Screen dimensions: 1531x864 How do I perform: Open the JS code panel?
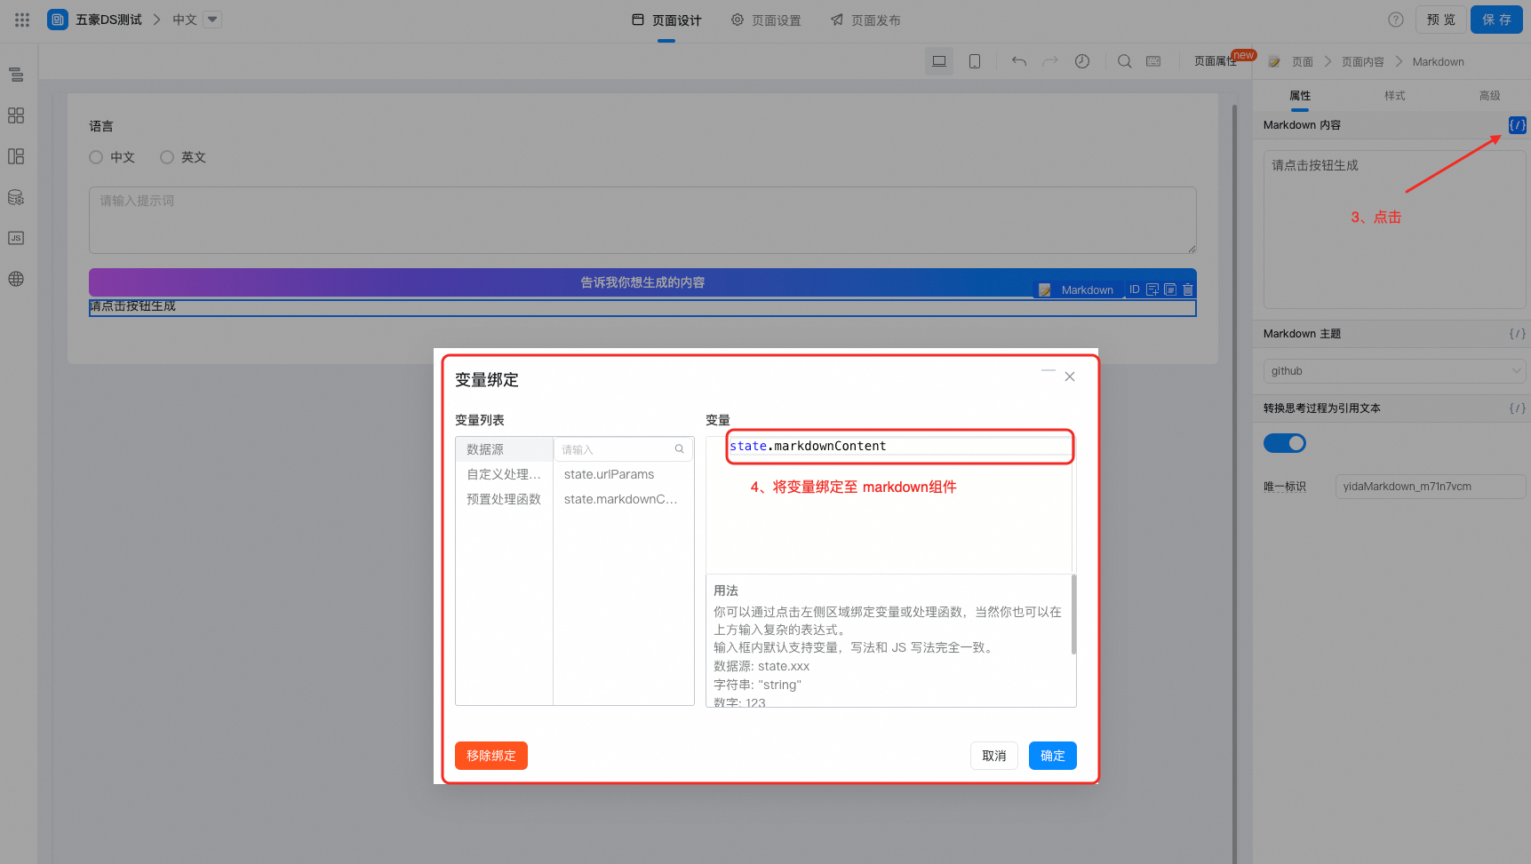pyautogui.click(x=15, y=237)
